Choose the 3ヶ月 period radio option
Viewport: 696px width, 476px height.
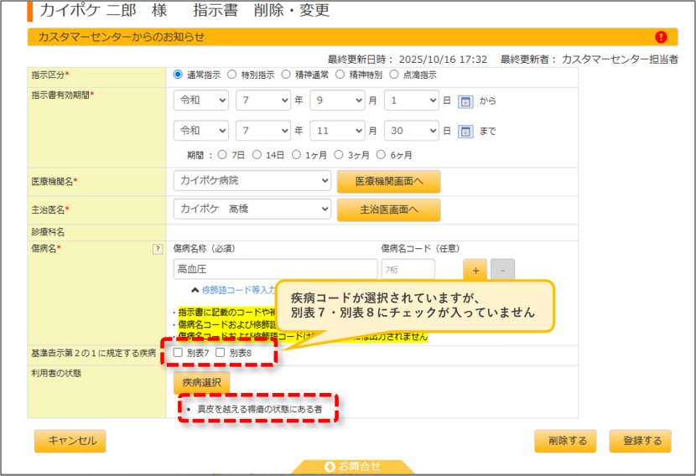[339, 154]
